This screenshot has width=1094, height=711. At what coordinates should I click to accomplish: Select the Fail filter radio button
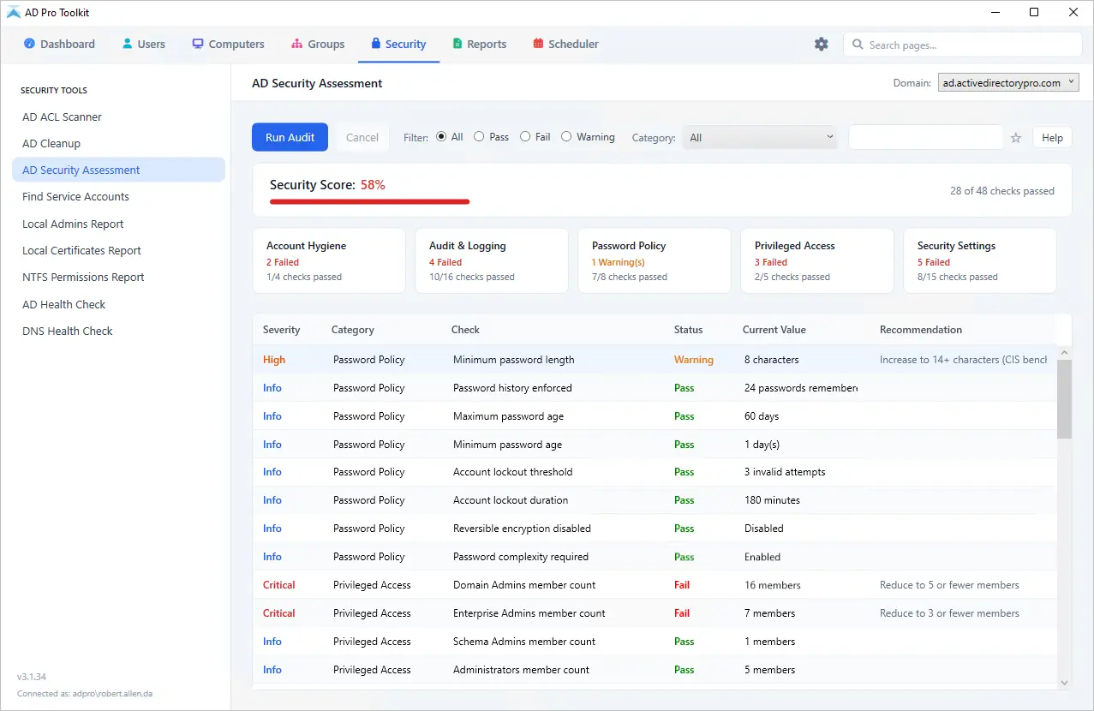525,136
